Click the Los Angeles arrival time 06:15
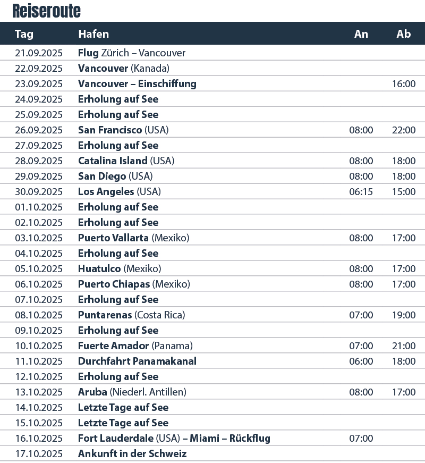This screenshot has height=463, width=425. click(361, 192)
